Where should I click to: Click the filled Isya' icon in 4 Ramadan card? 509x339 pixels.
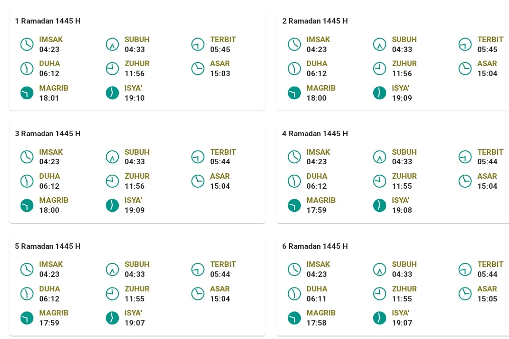point(380,205)
